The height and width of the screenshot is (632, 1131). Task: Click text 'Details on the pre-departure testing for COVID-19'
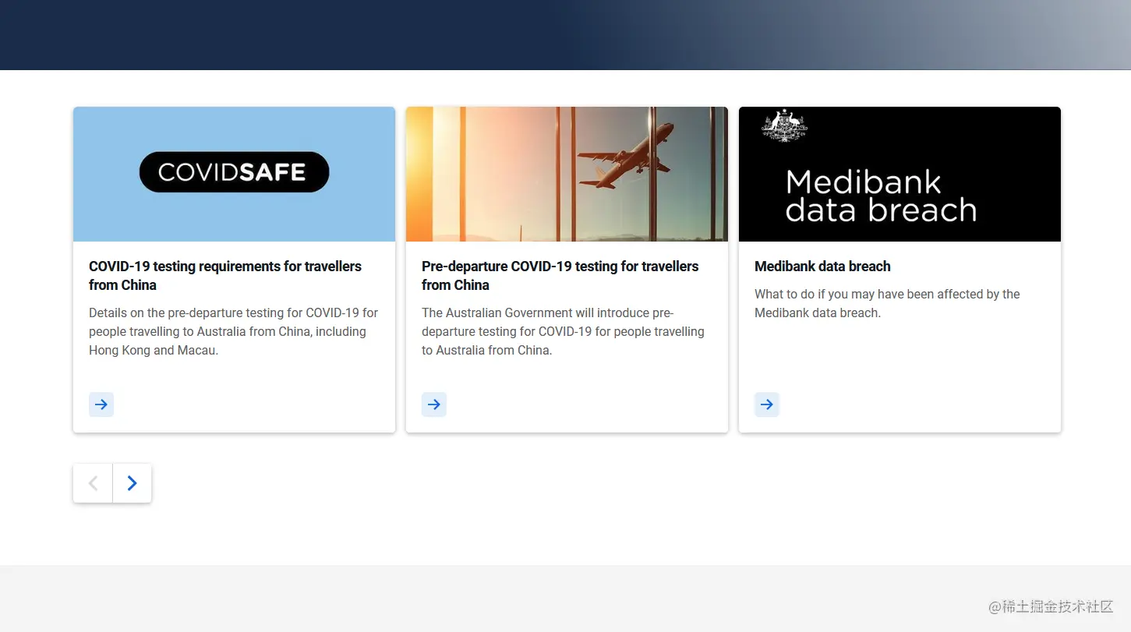(234, 331)
